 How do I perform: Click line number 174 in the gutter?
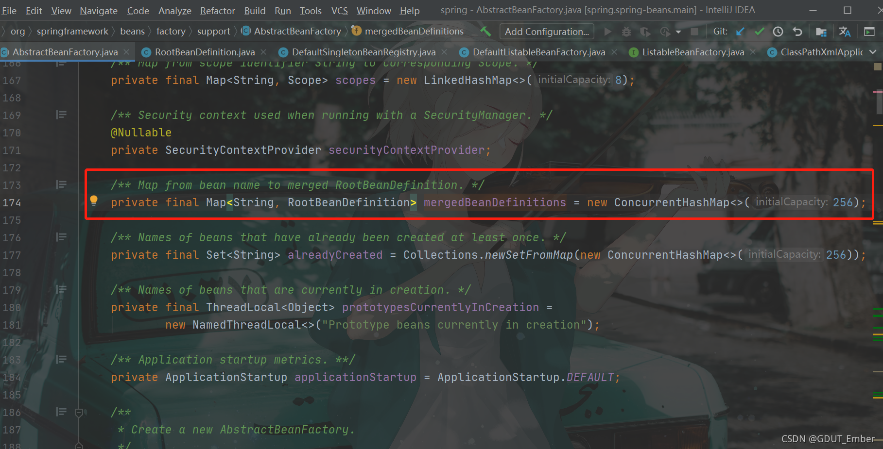[x=12, y=202]
